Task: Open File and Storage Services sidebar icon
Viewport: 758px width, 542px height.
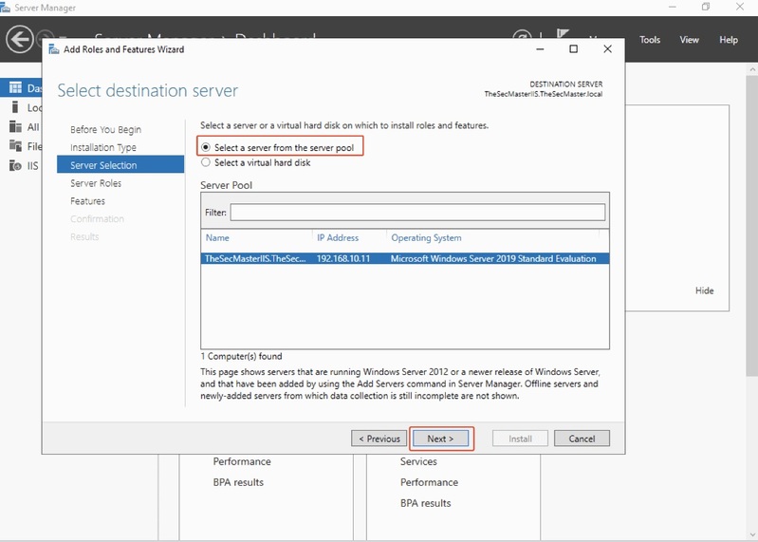Action: tap(15, 145)
